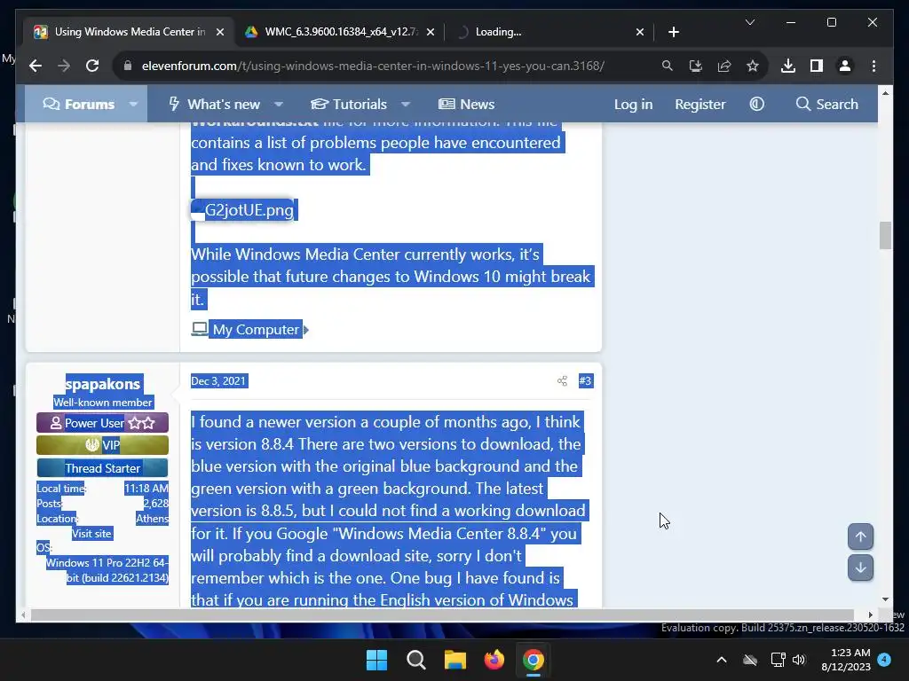Close the WMC_6.3.9600 tab

431,32
